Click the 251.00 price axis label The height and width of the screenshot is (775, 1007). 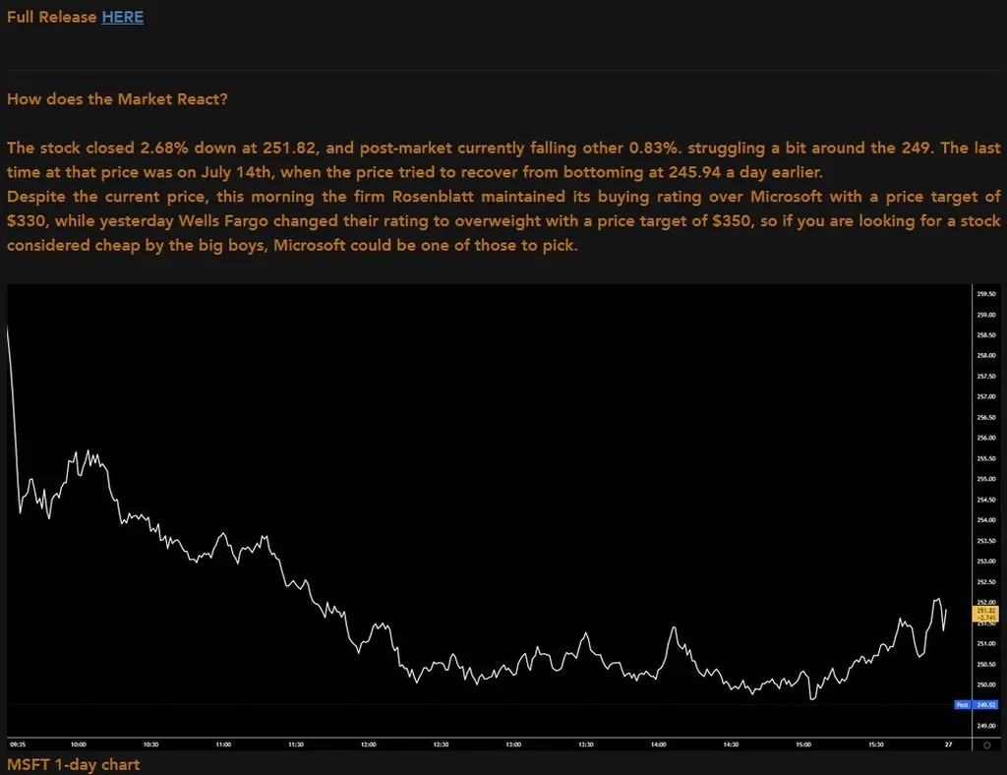(x=986, y=643)
